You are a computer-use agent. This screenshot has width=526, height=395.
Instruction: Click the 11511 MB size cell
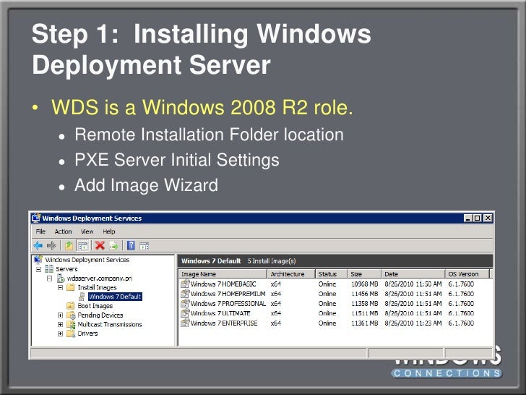click(365, 313)
